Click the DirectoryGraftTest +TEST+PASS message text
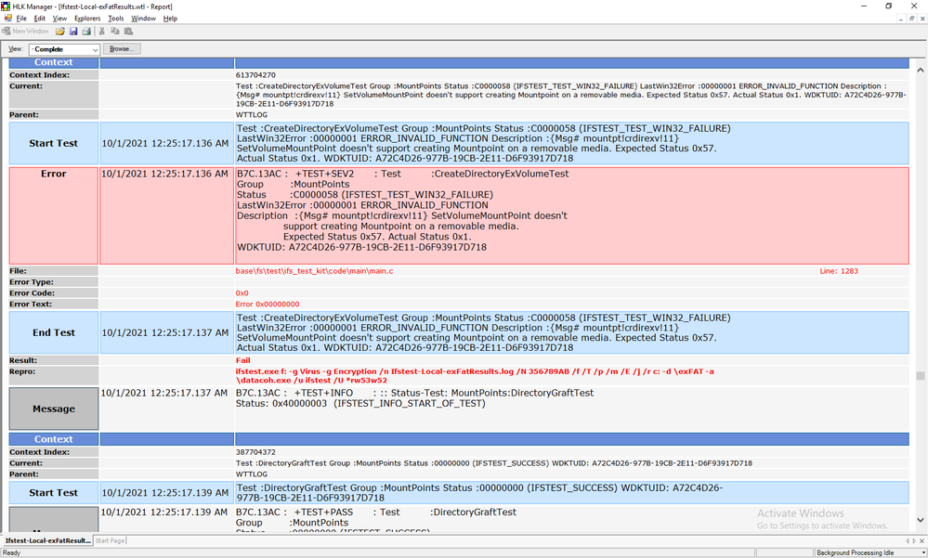This screenshot has height=558, width=928. (x=376, y=518)
